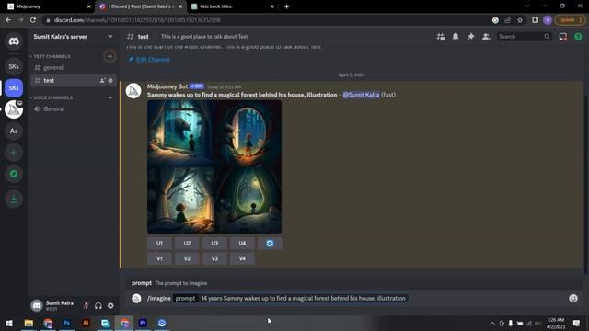Toggle the member list icon
The width and height of the screenshot is (589, 331).
486,37
